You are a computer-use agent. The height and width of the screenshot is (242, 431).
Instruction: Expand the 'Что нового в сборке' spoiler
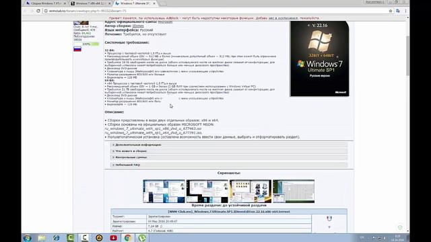[229, 151]
